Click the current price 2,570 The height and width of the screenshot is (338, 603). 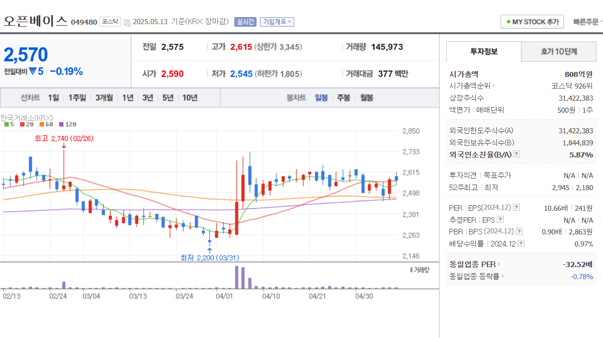pyautogui.click(x=26, y=55)
